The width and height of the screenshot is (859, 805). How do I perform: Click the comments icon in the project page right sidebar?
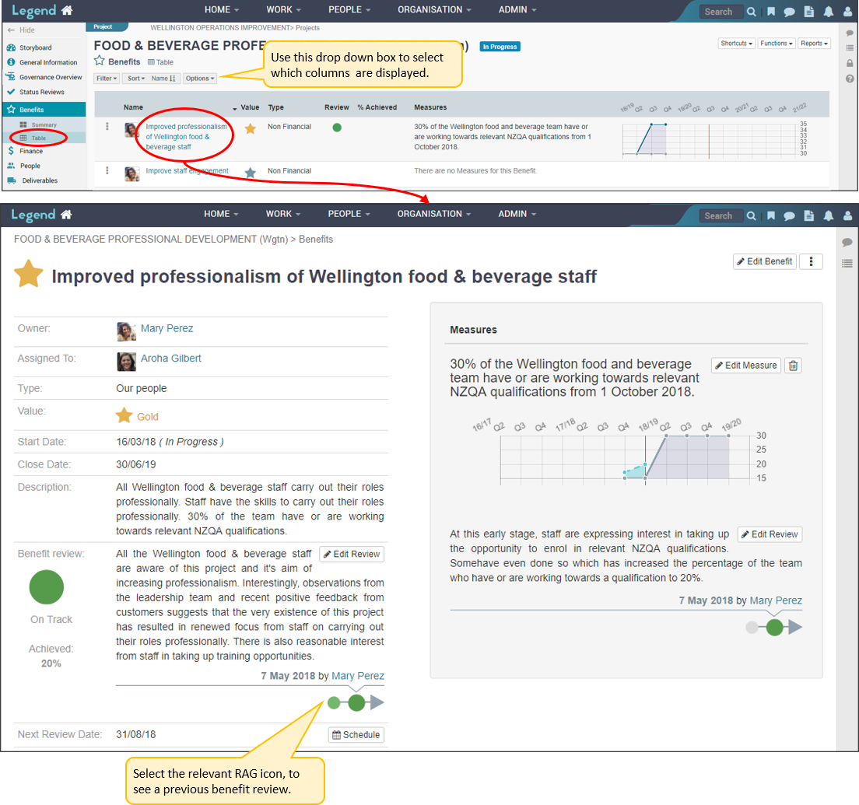(x=850, y=33)
